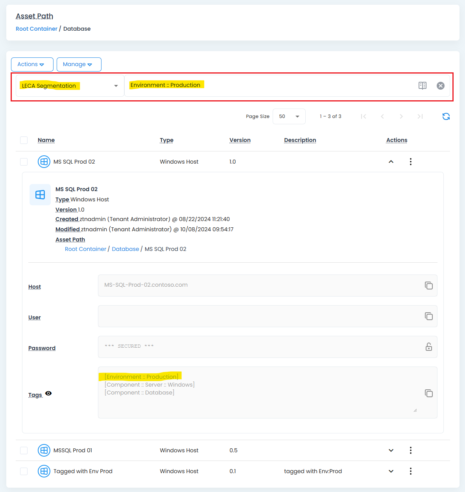Check the select-all checkbox in header

(x=24, y=140)
